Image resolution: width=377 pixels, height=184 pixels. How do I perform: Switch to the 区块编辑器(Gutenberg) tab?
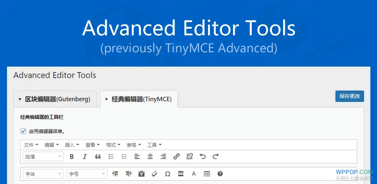click(x=55, y=99)
